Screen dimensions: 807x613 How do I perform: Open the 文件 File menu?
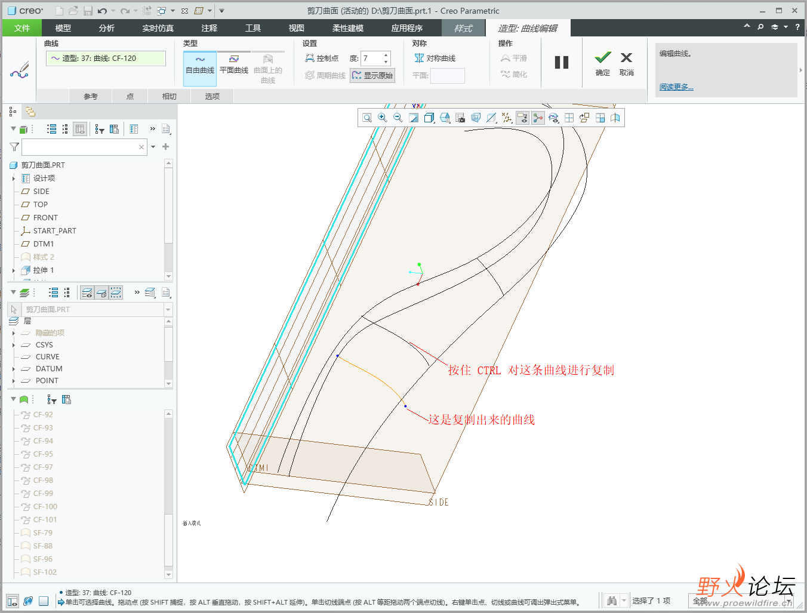coord(22,28)
